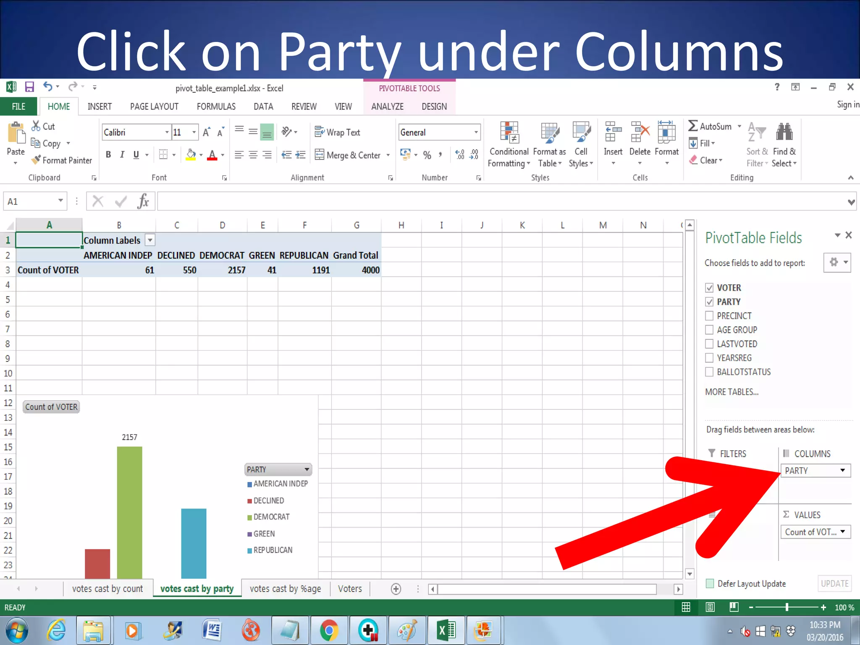Image resolution: width=860 pixels, height=645 pixels.
Task: Click the Percent Style icon
Action: tap(427, 155)
